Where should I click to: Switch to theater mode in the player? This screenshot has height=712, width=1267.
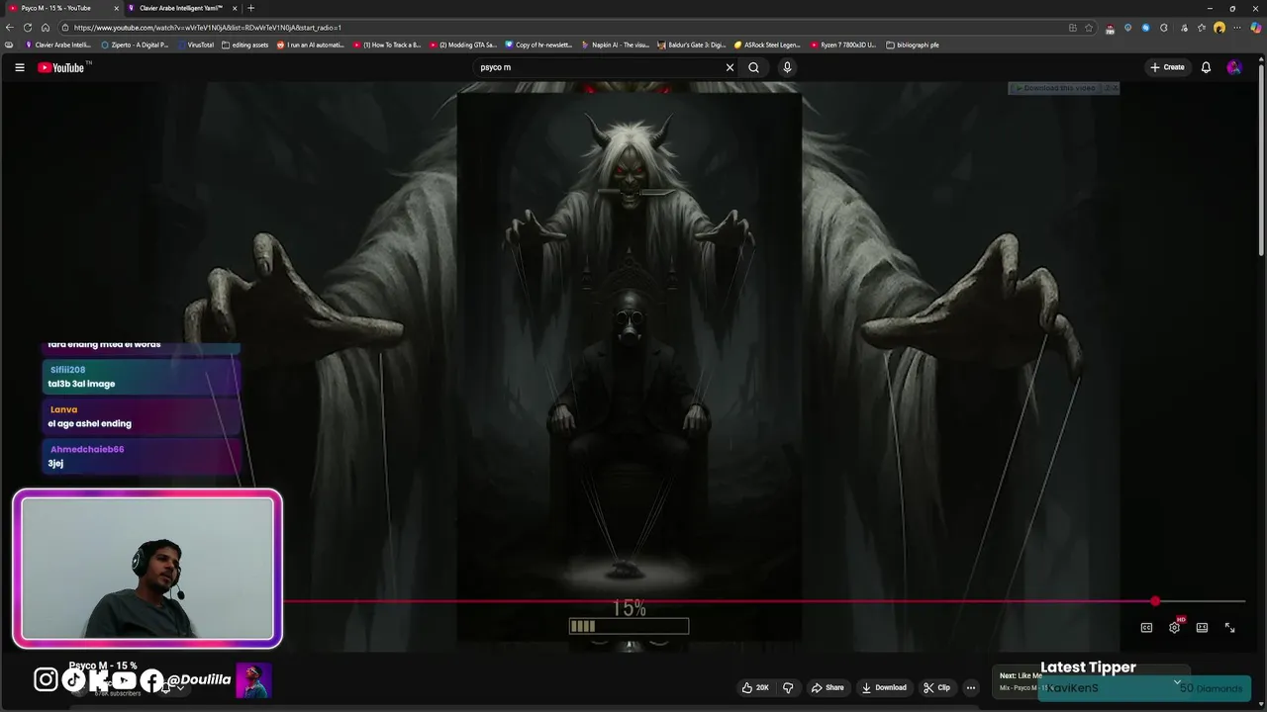coord(1202,627)
